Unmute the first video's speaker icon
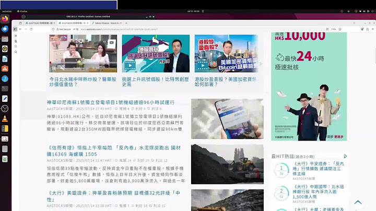The width and height of the screenshot is (376, 211). coord(62,68)
